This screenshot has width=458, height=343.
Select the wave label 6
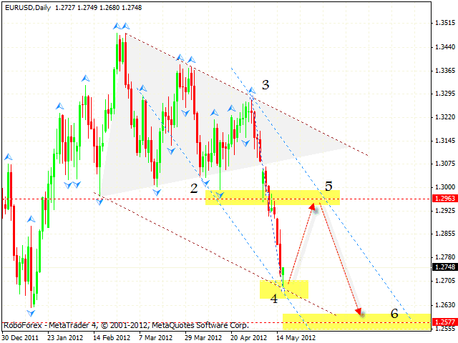[394, 314]
